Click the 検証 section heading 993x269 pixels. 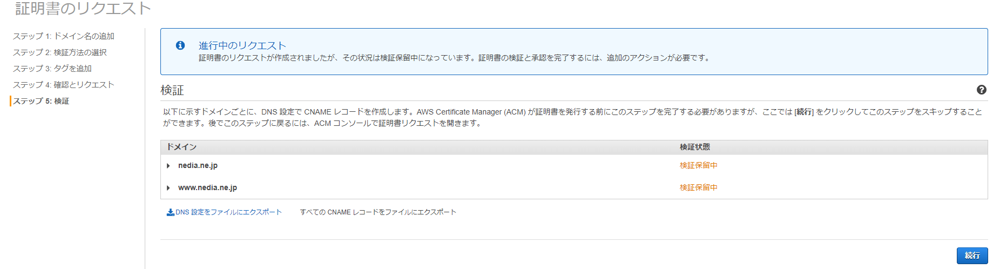pyautogui.click(x=172, y=90)
